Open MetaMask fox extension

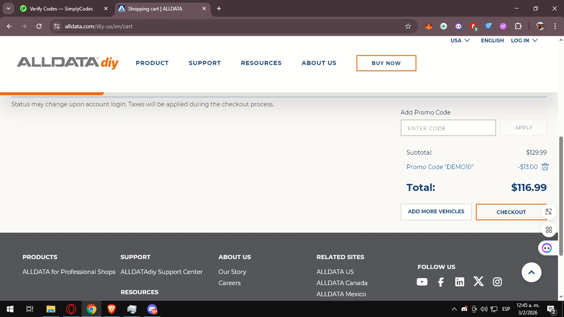429,26
